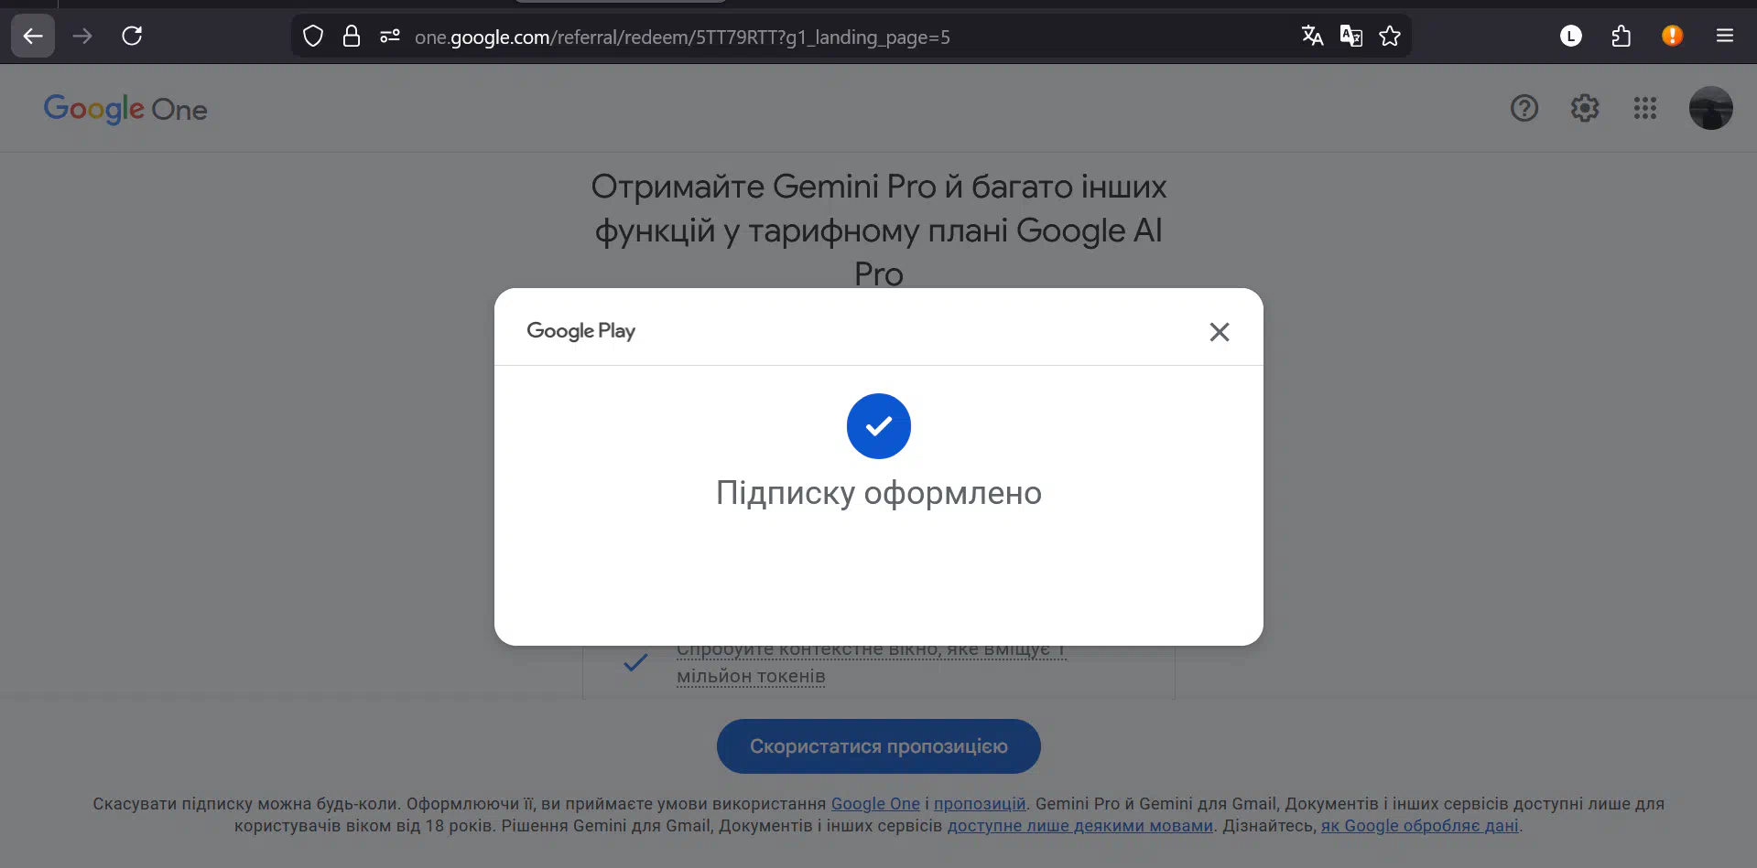Bookmark this page with the star

click(x=1390, y=37)
